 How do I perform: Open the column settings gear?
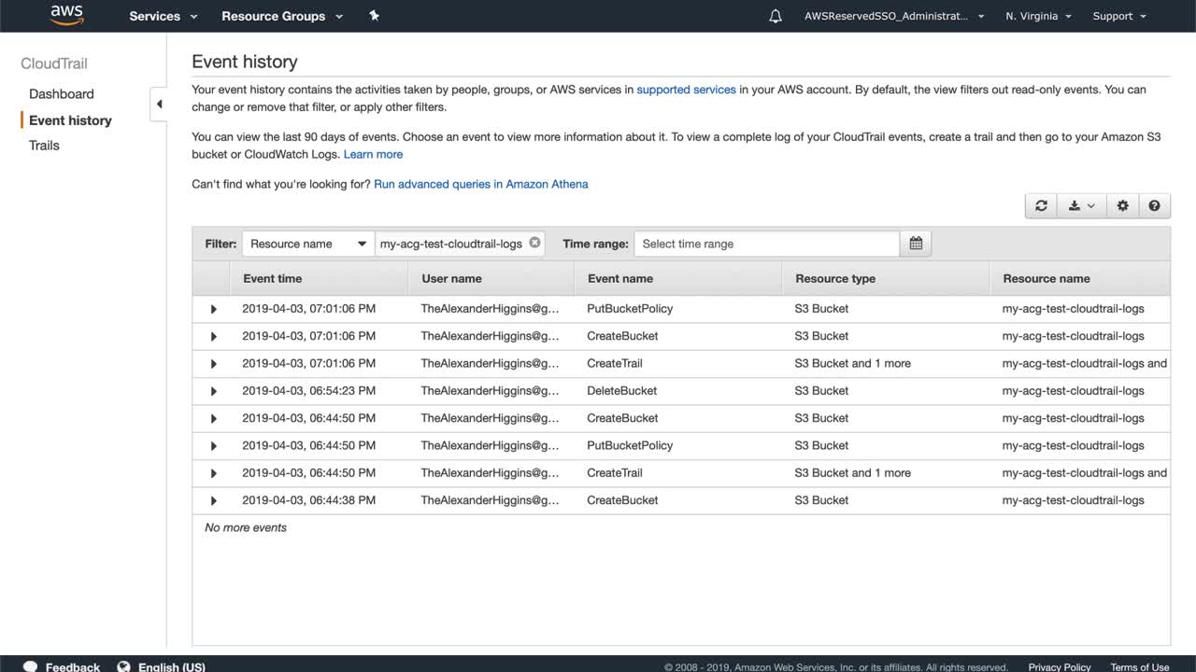[x=1122, y=206]
